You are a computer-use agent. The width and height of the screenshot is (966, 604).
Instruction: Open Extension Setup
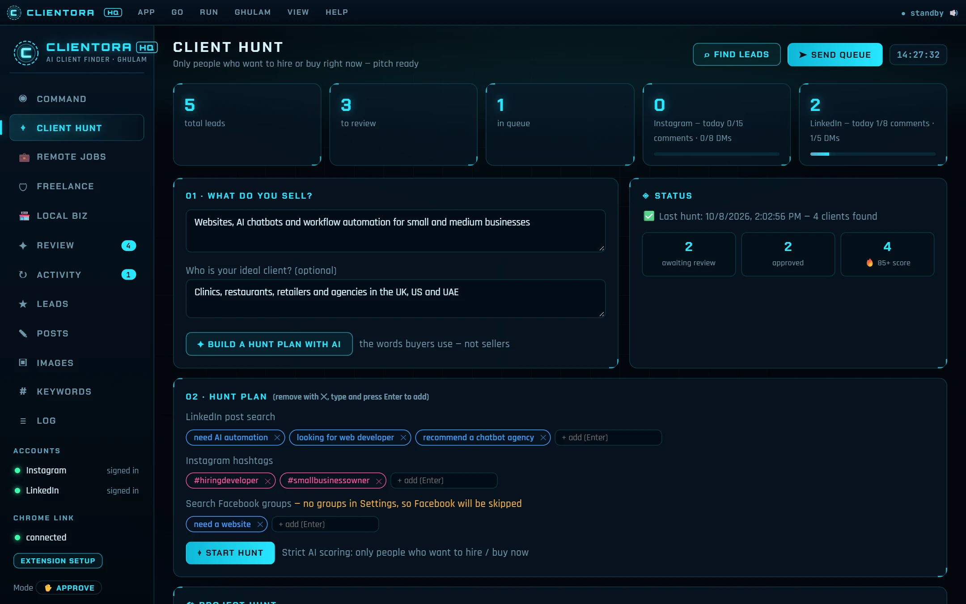[58, 561]
